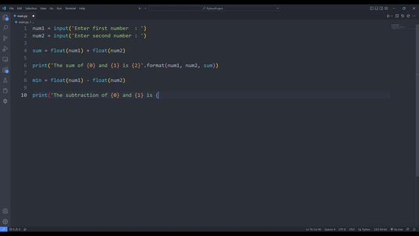Open Customize Layout icon
The height and width of the screenshot is (236, 419).
point(386,9)
